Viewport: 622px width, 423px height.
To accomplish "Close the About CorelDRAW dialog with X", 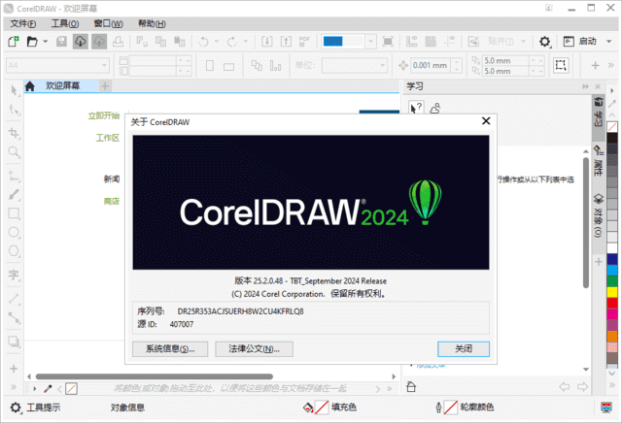I will pos(486,121).
